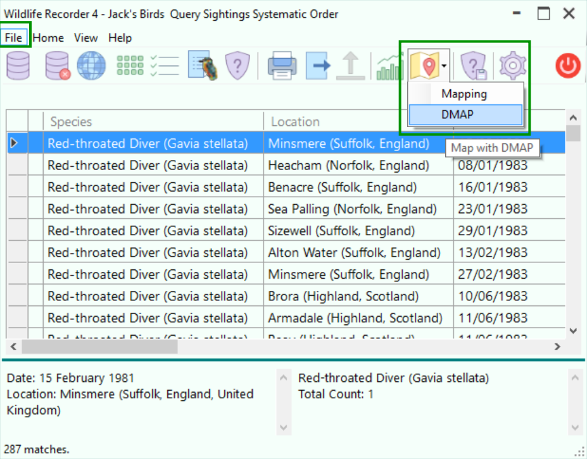This screenshot has width=587, height=459.
Task: Click the "Date: 15 February 1981" details text
Action: [x=70, y=378]
